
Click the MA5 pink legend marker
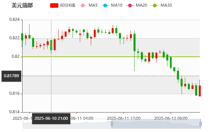[83, 6]
